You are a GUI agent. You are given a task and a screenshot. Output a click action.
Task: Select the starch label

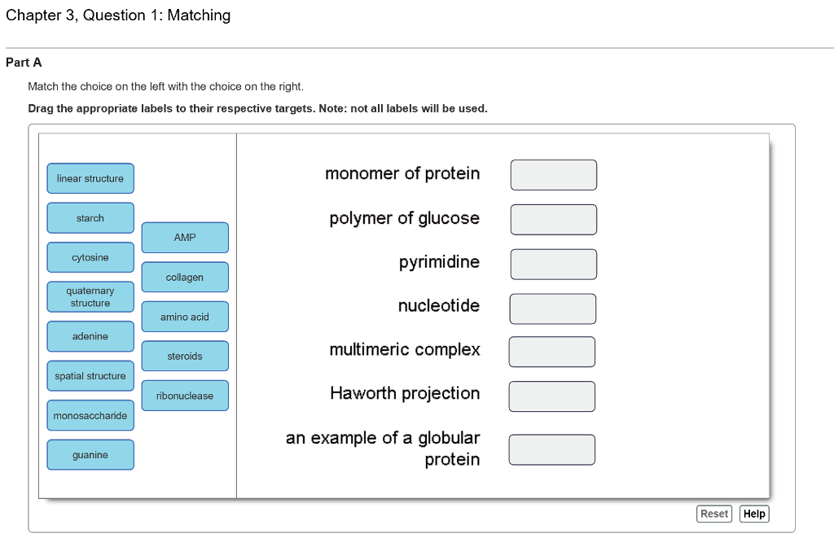[90, 217]
